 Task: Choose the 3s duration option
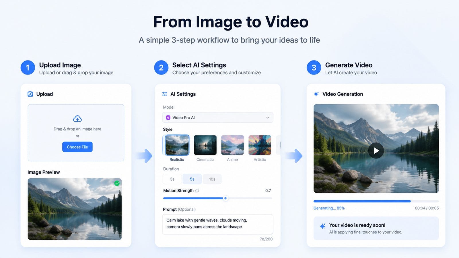[172, 179]
